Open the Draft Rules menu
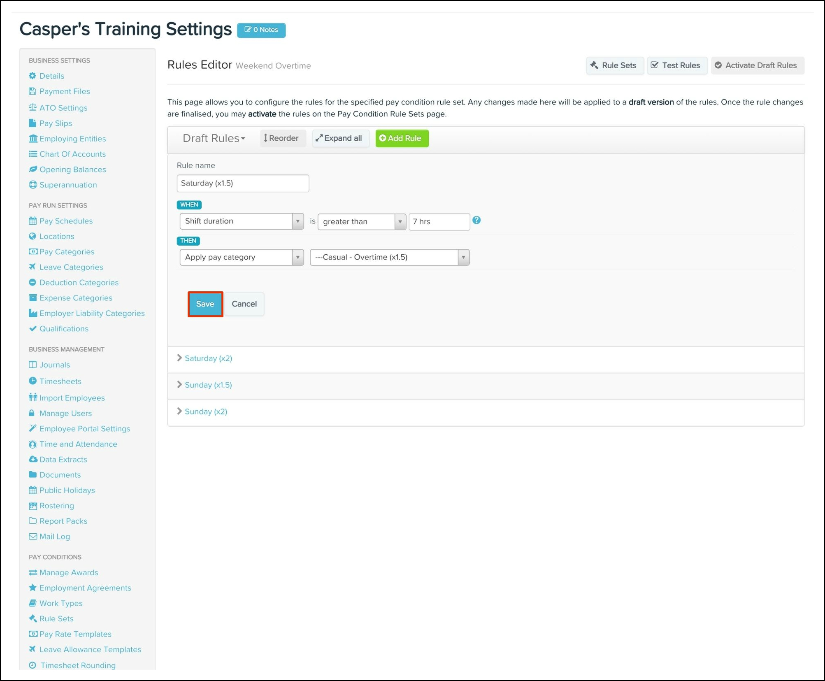 click(214, 138)
